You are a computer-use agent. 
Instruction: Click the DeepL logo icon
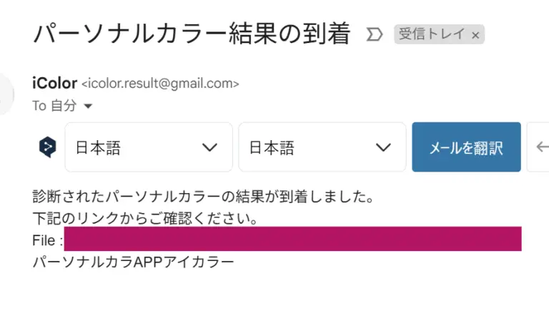[x=48, y=147]
